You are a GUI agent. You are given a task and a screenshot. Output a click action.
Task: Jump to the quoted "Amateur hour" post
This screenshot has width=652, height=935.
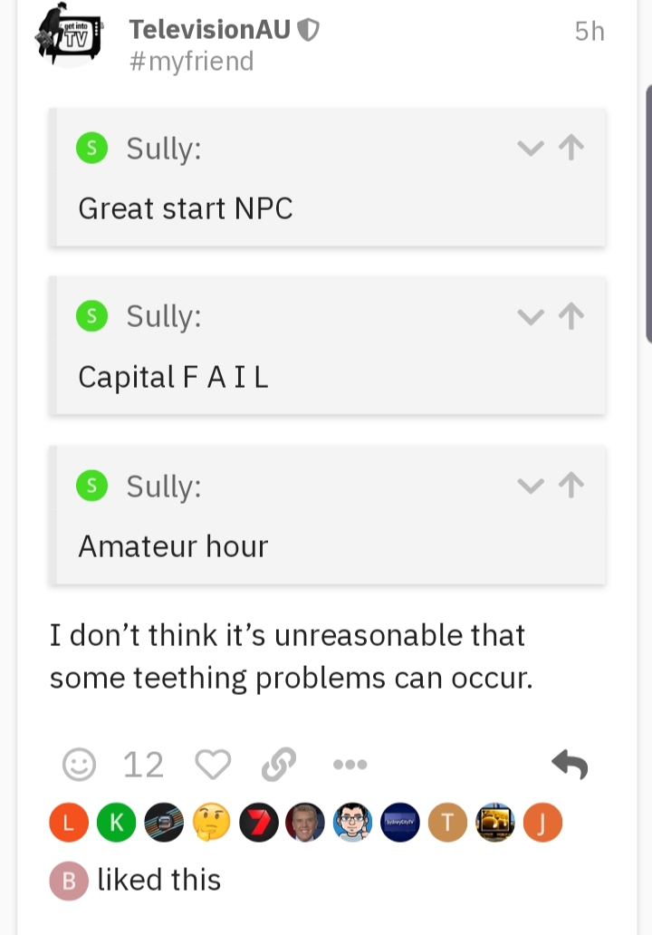(571, 486)
